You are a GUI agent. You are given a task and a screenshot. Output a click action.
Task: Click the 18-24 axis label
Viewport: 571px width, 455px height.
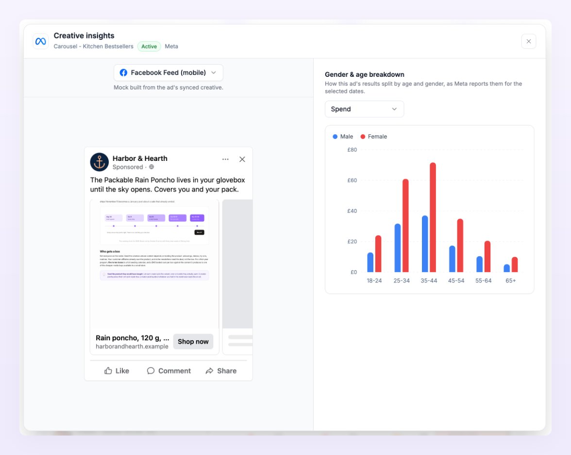coord(374,281)
